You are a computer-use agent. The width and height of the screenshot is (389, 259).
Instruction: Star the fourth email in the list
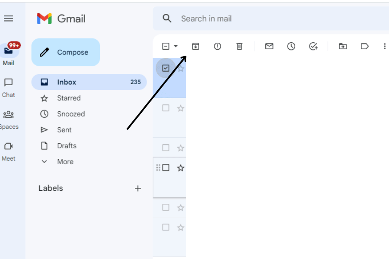pos(181,168)
